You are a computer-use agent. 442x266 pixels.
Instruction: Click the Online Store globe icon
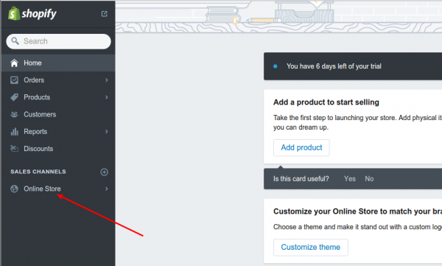point(14,189)
